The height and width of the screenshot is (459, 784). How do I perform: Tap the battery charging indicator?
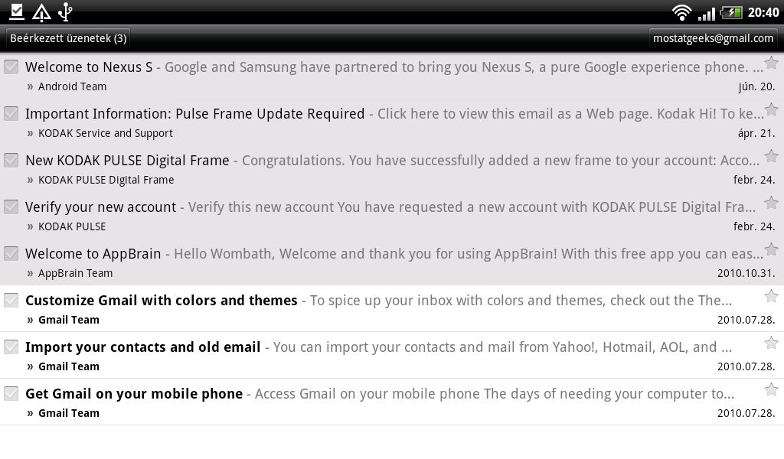click(731, 12)
